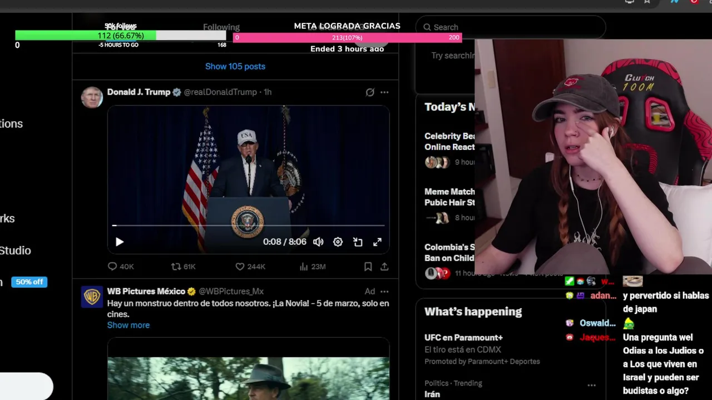Open video settings gear icon
712x400 pixels.
(x=338, y=242)
